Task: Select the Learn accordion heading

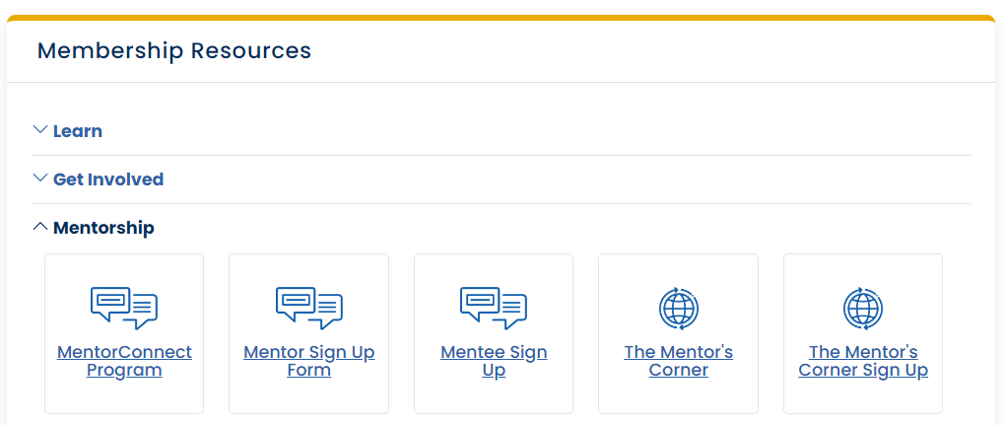Action: point(78,131)
